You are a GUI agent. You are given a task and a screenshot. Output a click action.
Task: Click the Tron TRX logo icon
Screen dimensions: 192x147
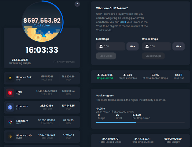[10, 93]
